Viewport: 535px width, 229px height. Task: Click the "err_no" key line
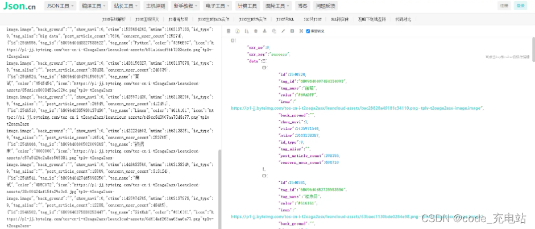[x=258, y=47]
